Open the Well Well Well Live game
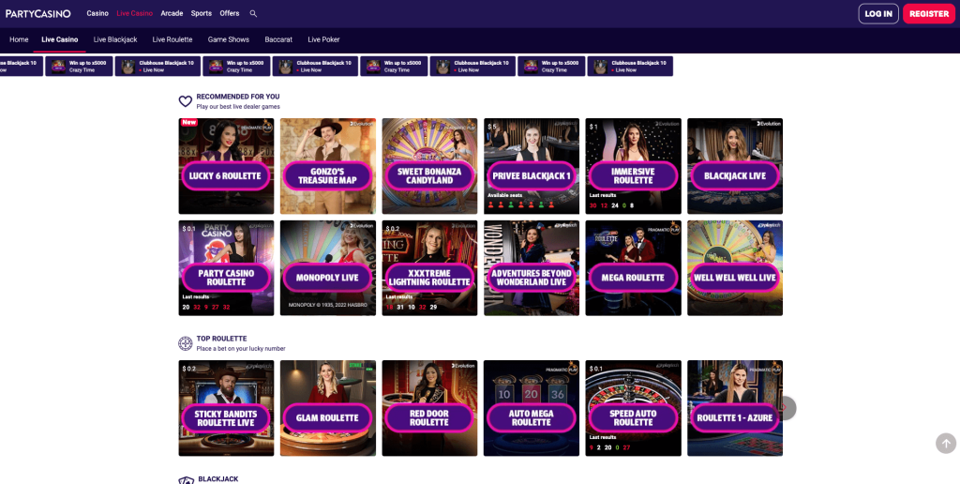 (735, 268)
